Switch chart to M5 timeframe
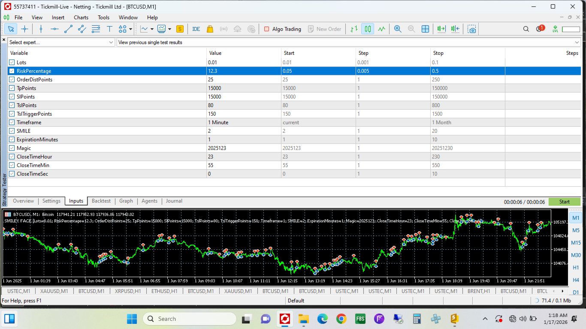 (x=576, y=230)
